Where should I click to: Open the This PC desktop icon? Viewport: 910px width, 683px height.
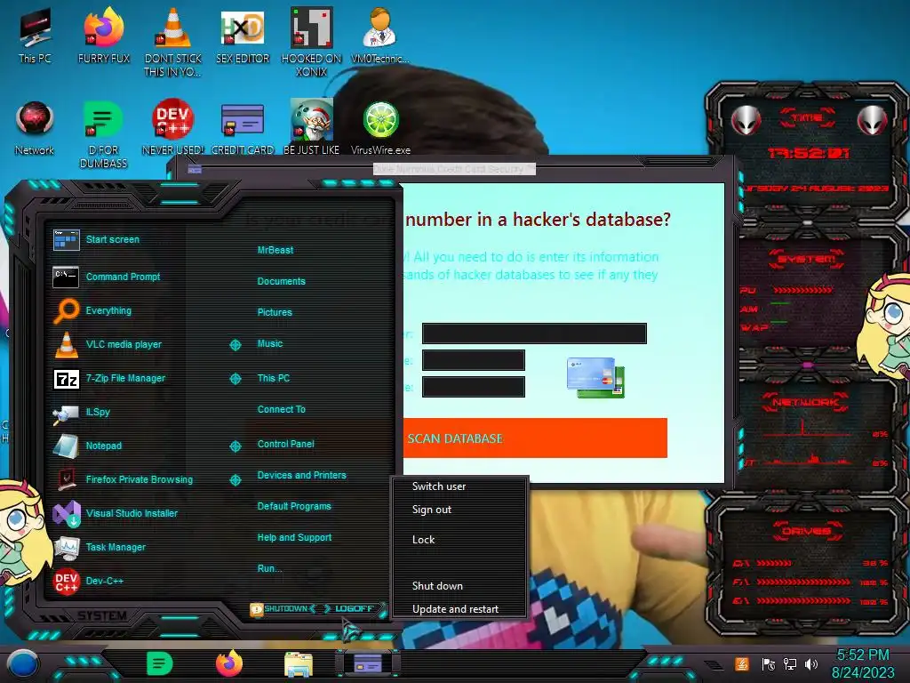(x=35, y=35)
